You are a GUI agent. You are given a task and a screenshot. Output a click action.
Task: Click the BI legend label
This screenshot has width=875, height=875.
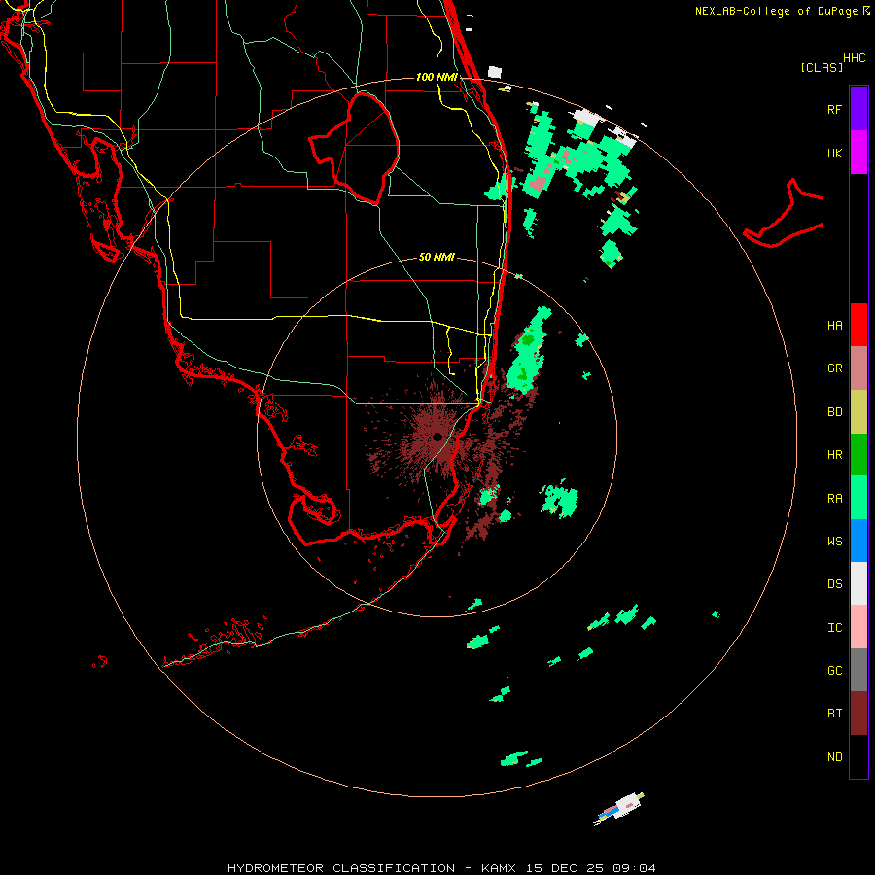pyautogui.click(x=834, y=714)
